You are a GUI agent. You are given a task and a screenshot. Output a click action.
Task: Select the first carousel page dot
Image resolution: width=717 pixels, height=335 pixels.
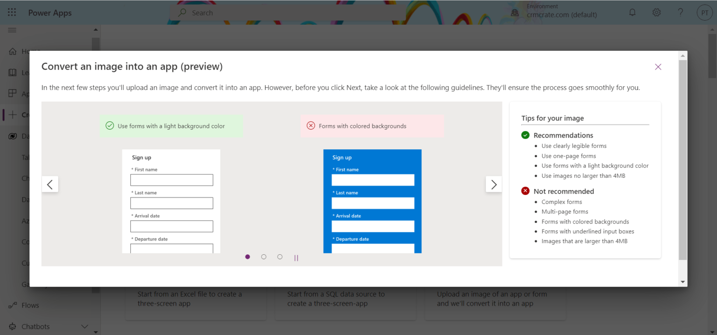(x=247, y=257)
